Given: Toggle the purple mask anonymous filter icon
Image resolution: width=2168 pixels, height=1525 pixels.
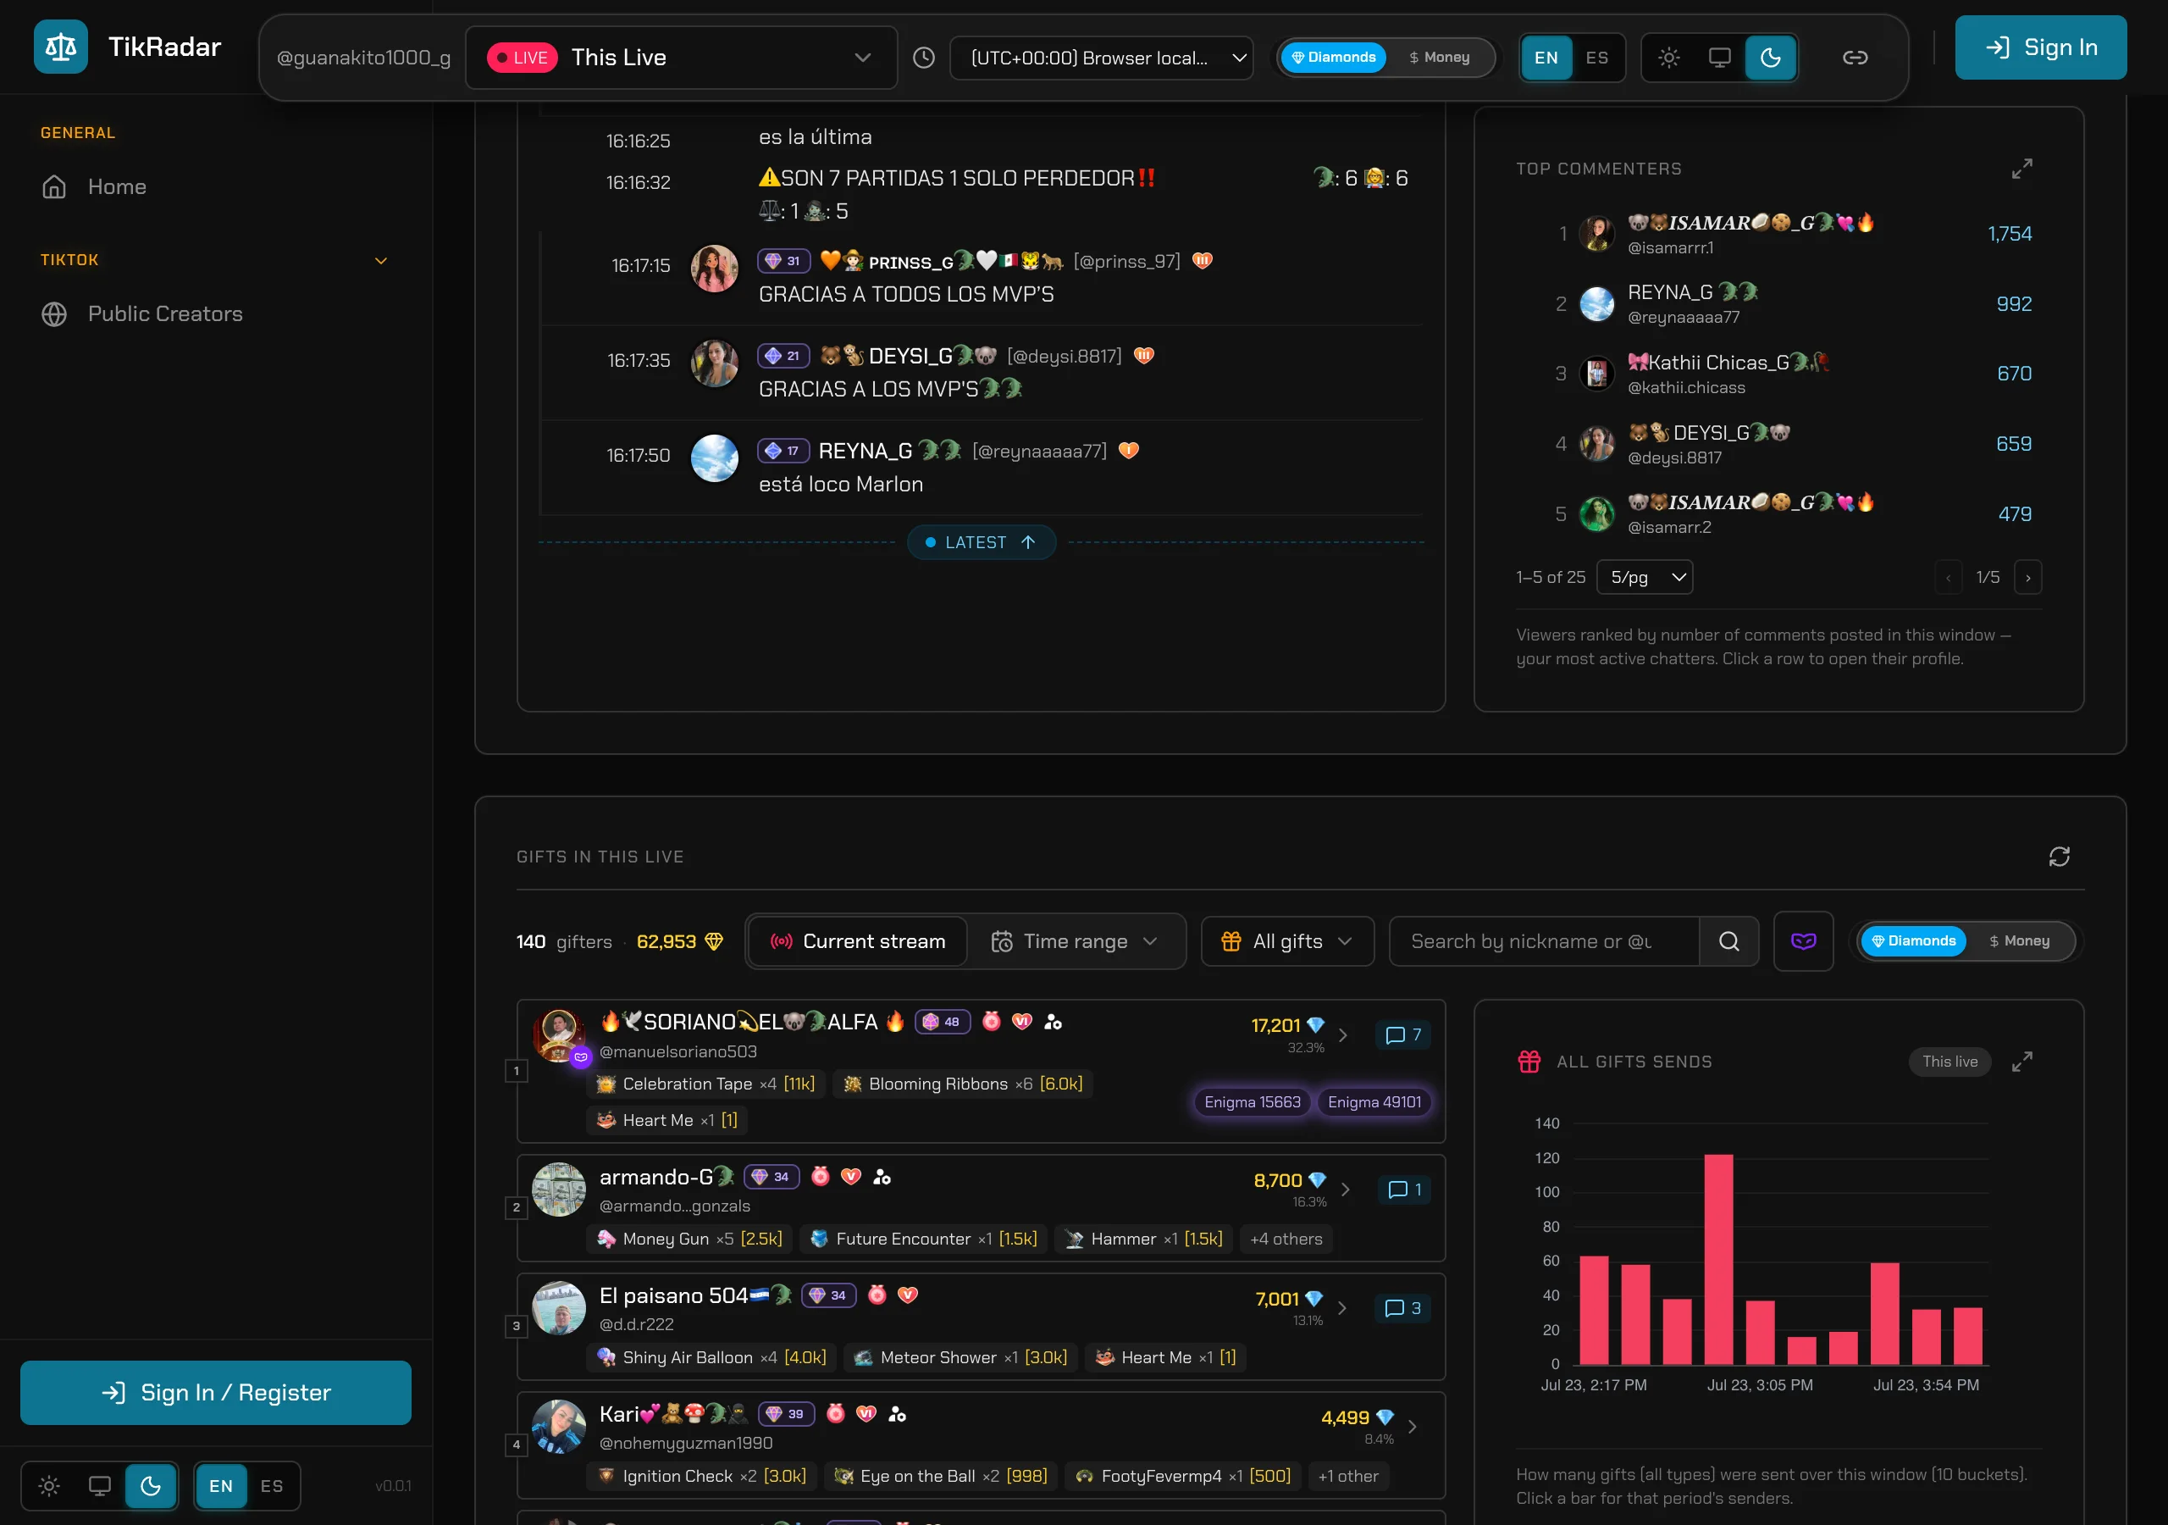Looking at the screenshot, I should coord(1803,941).
